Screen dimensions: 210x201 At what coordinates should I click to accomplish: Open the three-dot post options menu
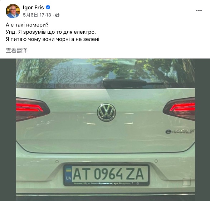click(199, 10)
